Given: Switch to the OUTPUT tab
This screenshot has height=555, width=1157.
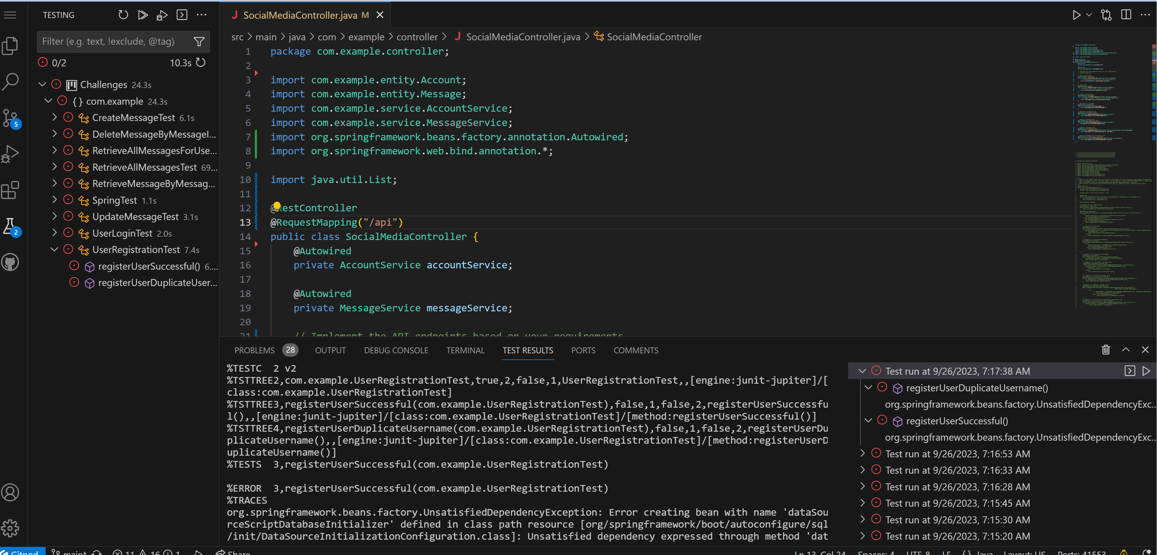Looking at the screenshot, I should (x=330, y=350).
